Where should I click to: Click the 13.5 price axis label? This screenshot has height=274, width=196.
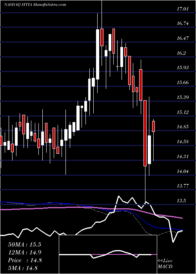[x=181, y=200]
